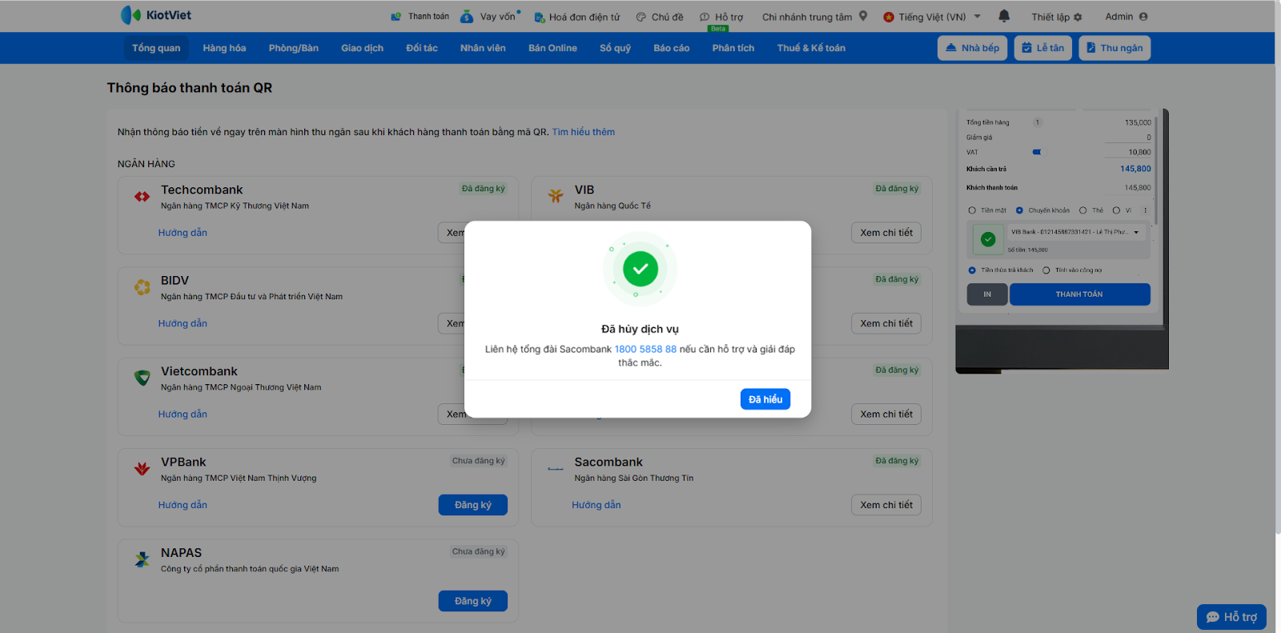Open the Admin account menu
The height and width of the screenshot is (633, 1281).
click(1126, 17)
